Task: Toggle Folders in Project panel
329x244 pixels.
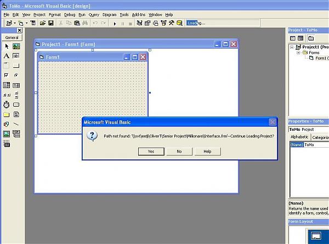Action: point(311,38)
